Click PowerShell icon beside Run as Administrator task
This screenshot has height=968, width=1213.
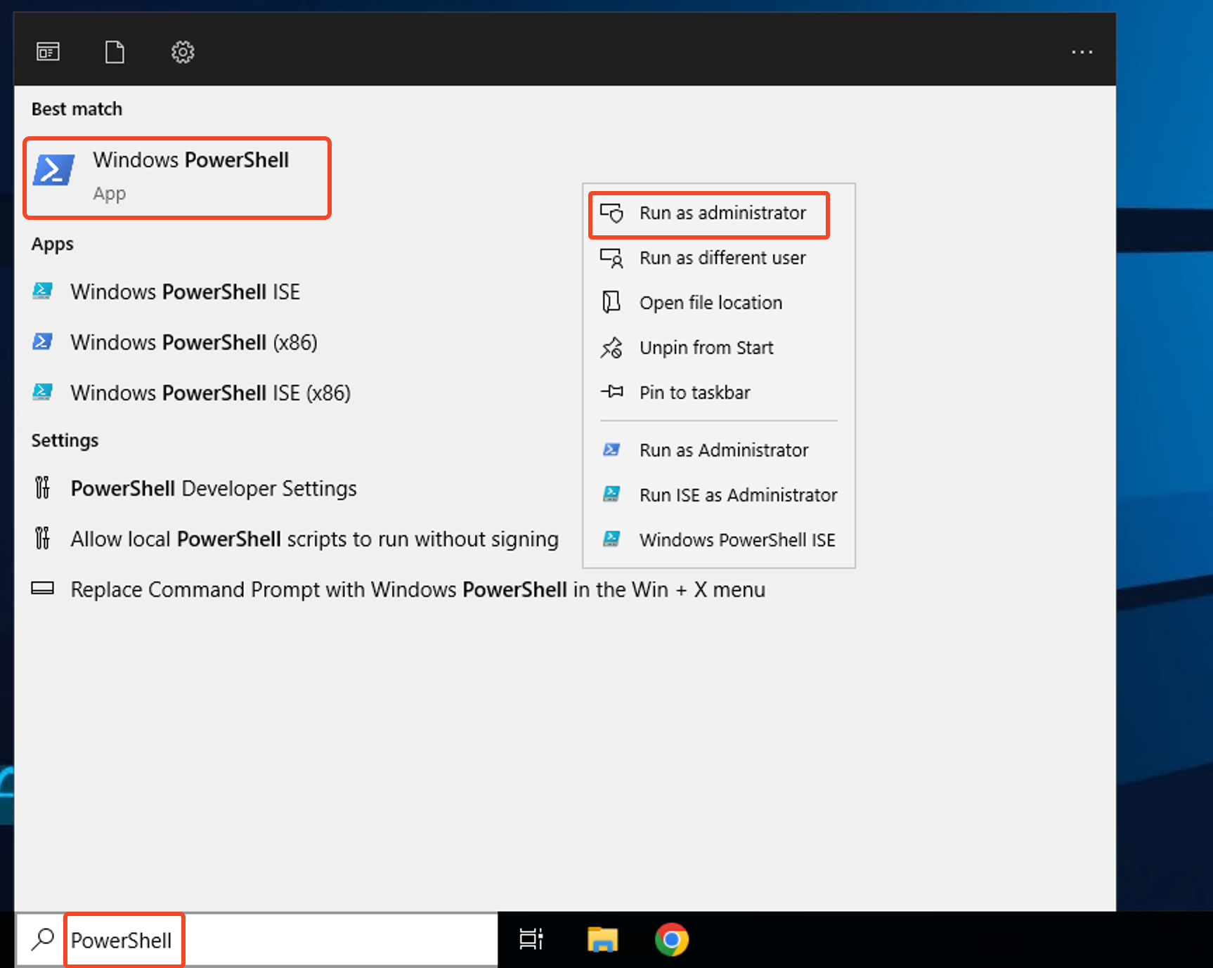(x=611, y=450)
